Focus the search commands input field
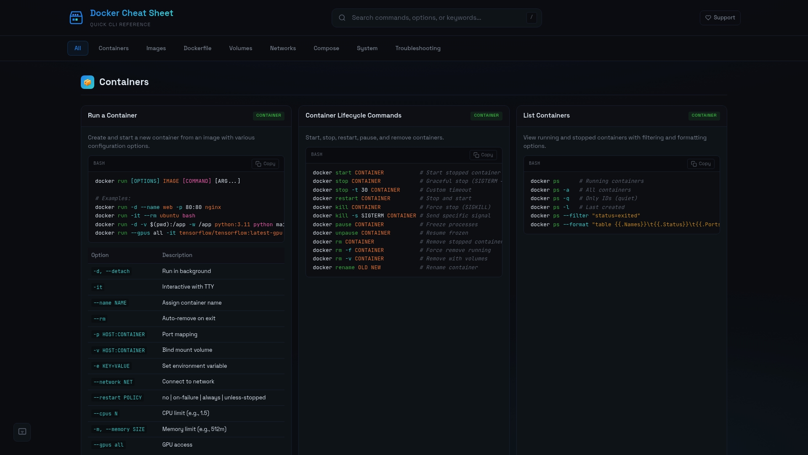Viewport: 808px width, 455px height. coord(436,18)
